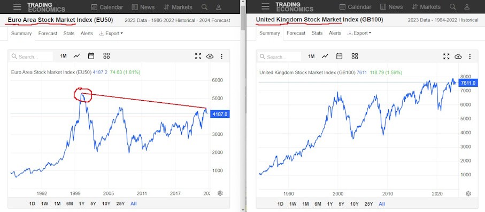Switch to Forecast tab on Euro Area page
Screen dimensions: 485x212
pyautogui.click(x=48, y=33)
